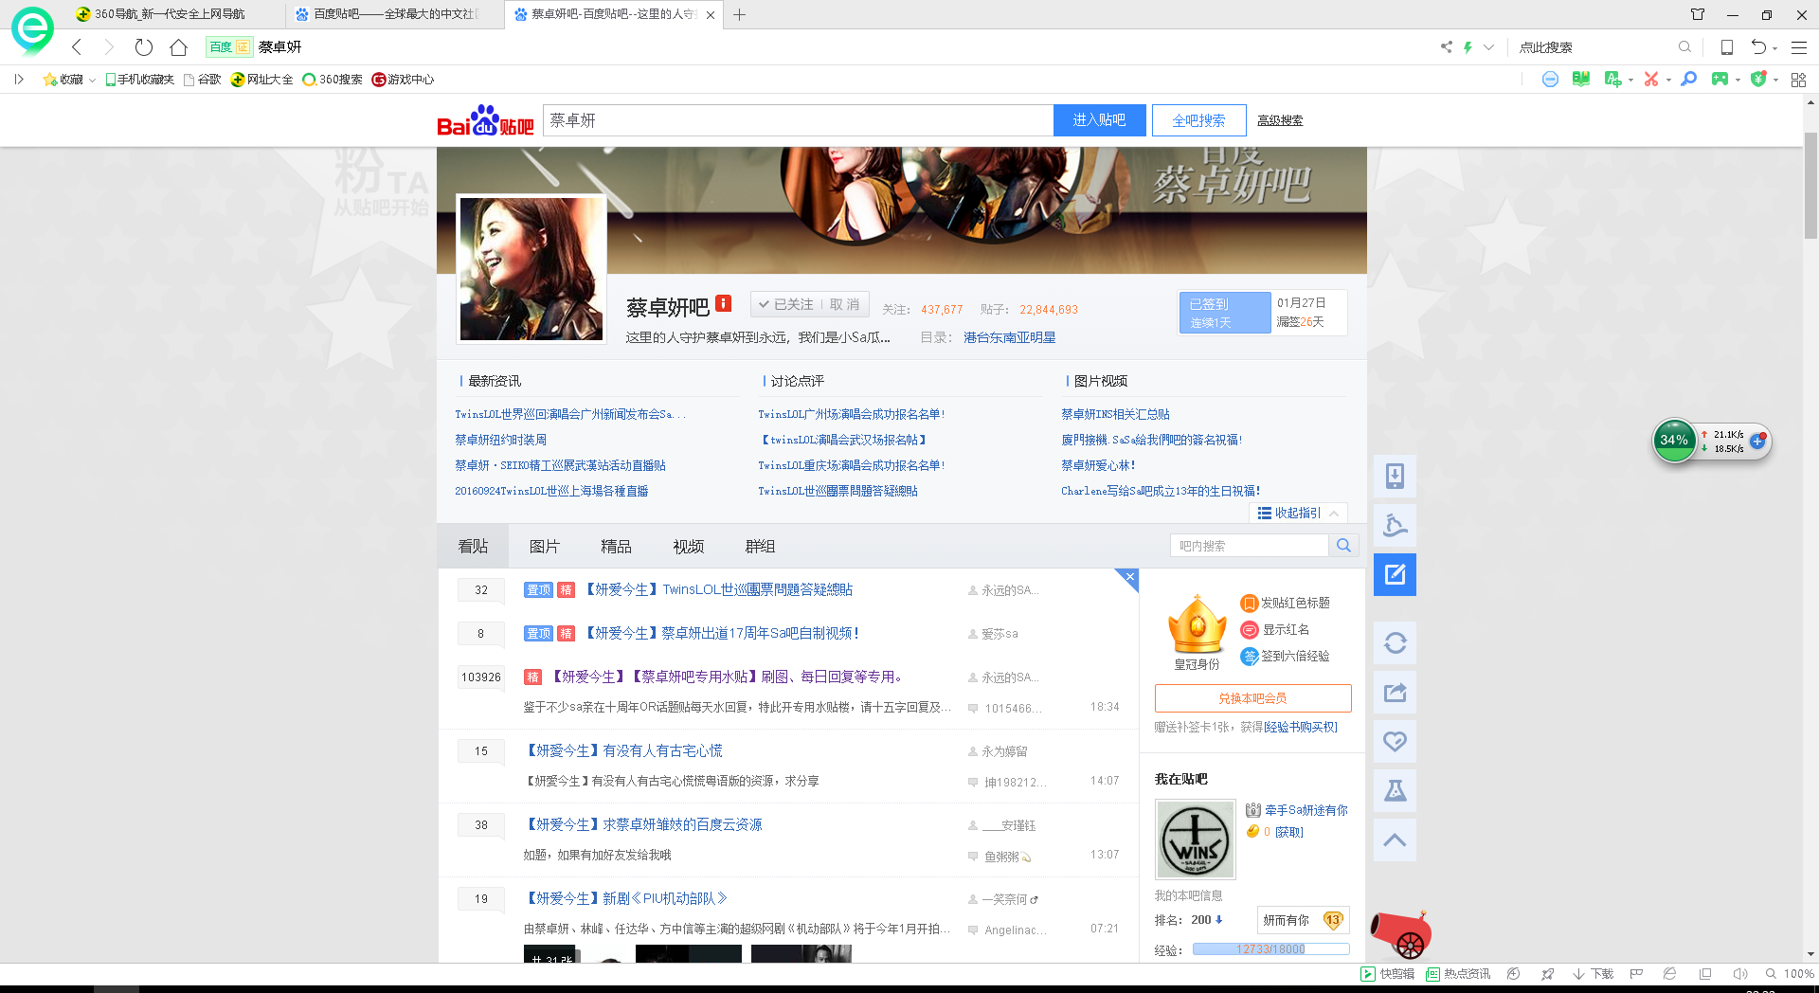The height and width of the screenshot is (993, 1819).
Task: Open the Baidu Tieba logo
Action: click(x=485, y=121)
